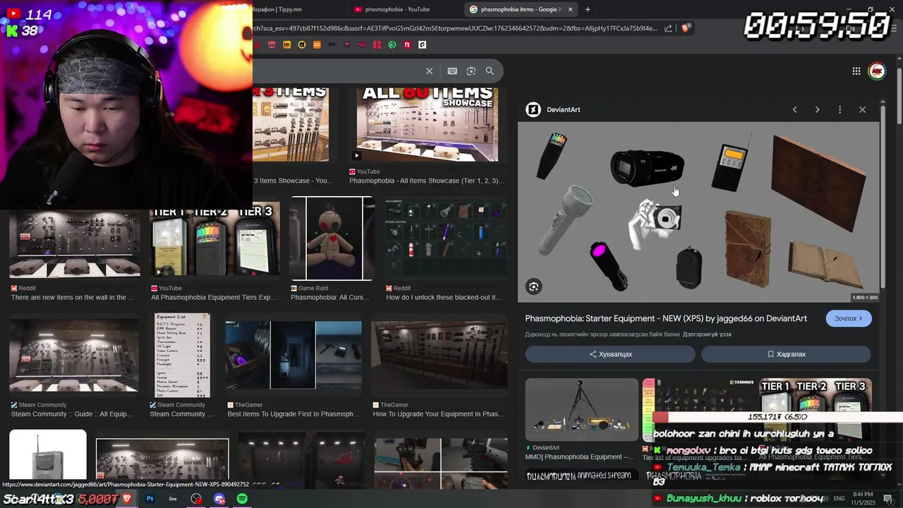
Task: Clear the Google search box text
Action: 429,71
